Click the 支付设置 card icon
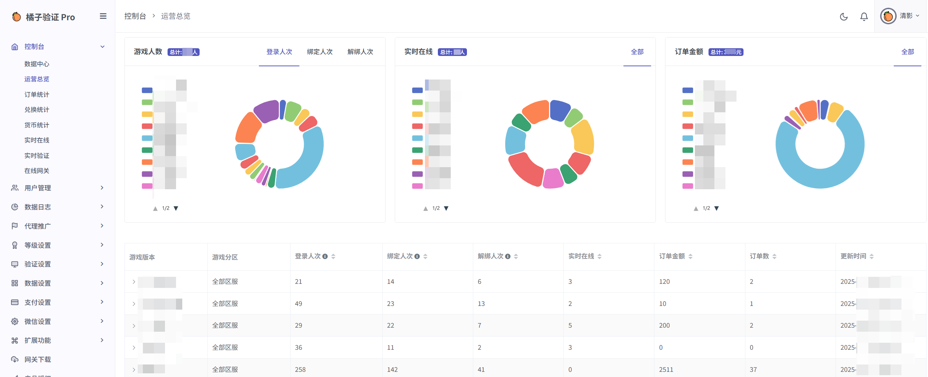Image resolution: width=928 pixels, height=377 pixels. (15, 302)
